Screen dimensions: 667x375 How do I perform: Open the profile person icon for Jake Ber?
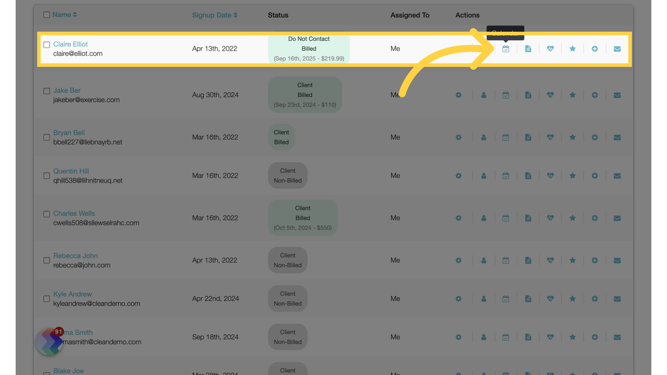pyautogui.click(x=484, y=95)
